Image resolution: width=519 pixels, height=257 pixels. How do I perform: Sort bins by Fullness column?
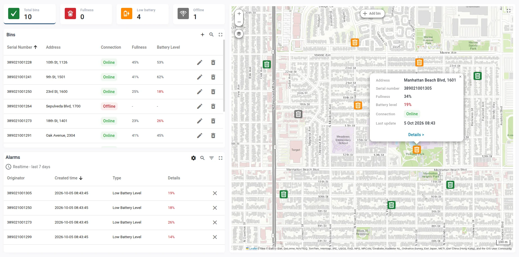tap(139, 47)
